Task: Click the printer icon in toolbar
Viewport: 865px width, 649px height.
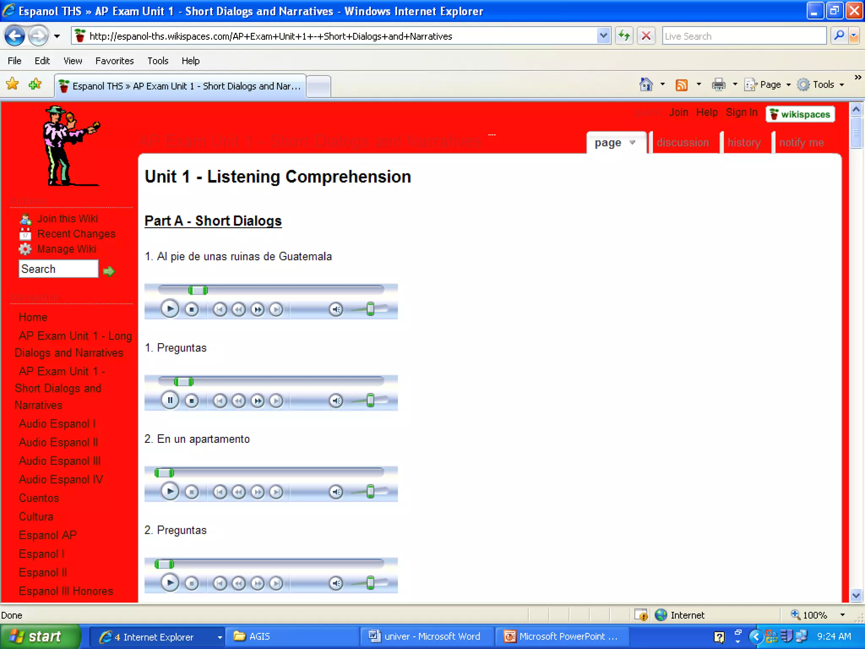Action: (718, 85)
